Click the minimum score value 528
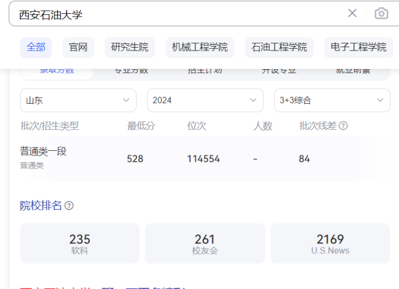 (135, 159)
